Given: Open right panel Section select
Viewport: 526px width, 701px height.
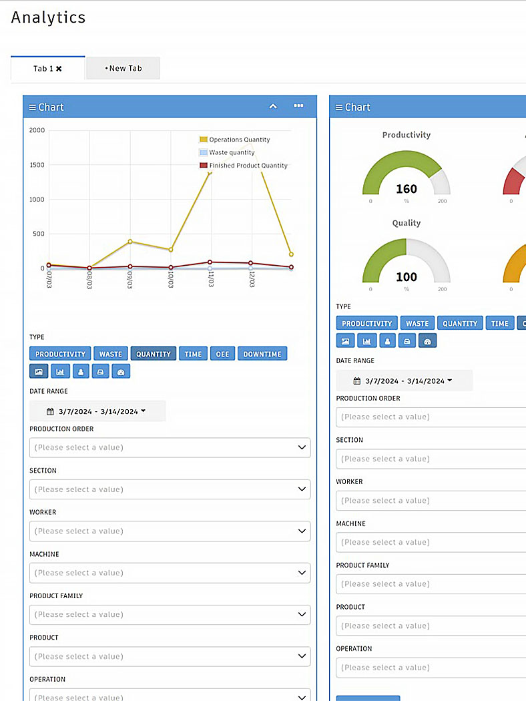Looking at the screenshot, I should point(431,459).
